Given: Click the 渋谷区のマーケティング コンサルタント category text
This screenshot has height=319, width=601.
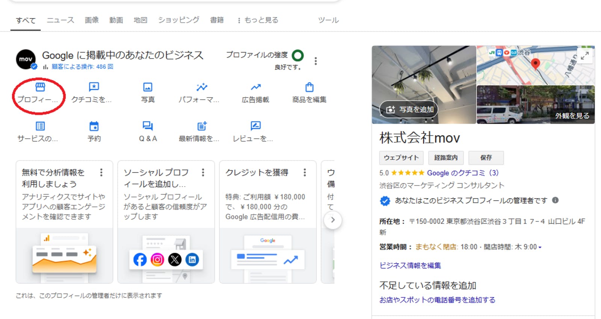Looking at the screenshot, I should [x=442, y=186].
